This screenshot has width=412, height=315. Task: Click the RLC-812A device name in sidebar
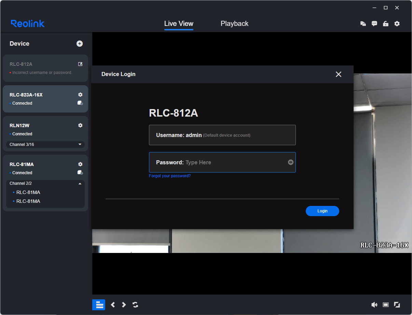coord(21,64)
